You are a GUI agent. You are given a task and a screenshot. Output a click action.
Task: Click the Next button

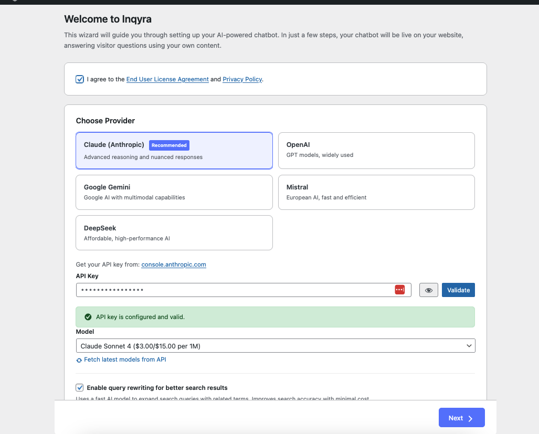461,418
